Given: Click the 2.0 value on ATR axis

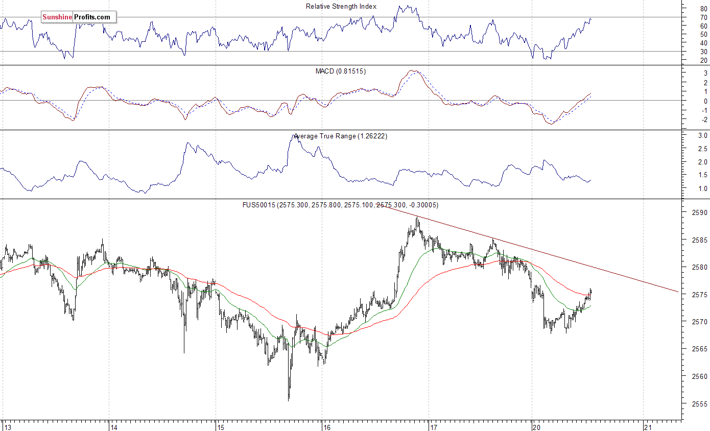Looking at the screenshot, I should pos(702,162).
